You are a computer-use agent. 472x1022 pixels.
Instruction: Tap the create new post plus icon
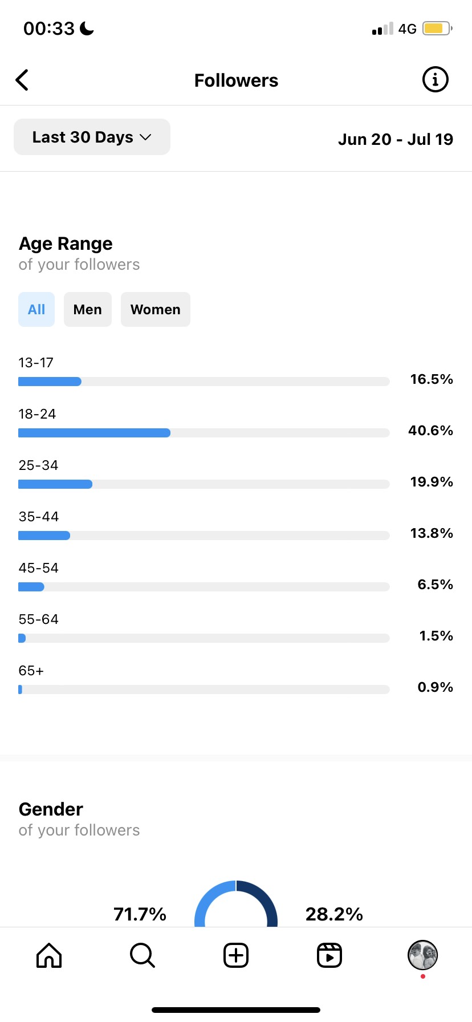click(236, 955)
